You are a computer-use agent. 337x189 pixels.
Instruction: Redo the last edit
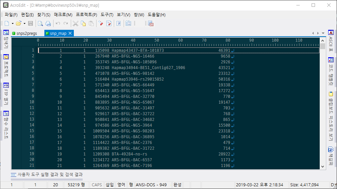click(66, 23)
